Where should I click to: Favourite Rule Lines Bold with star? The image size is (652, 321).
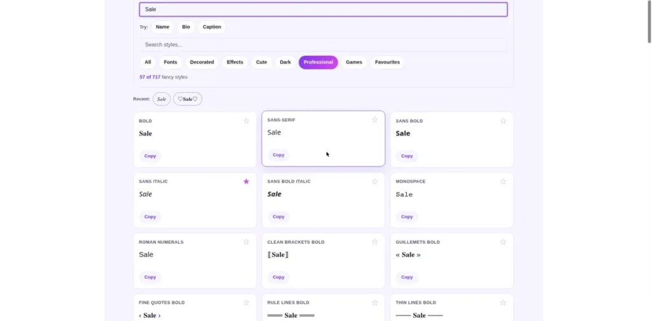[x=374, y=303]
